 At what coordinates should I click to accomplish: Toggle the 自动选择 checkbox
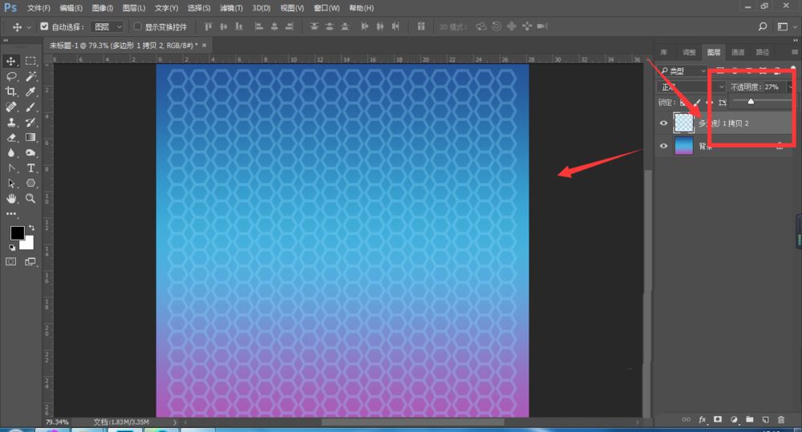44,26
